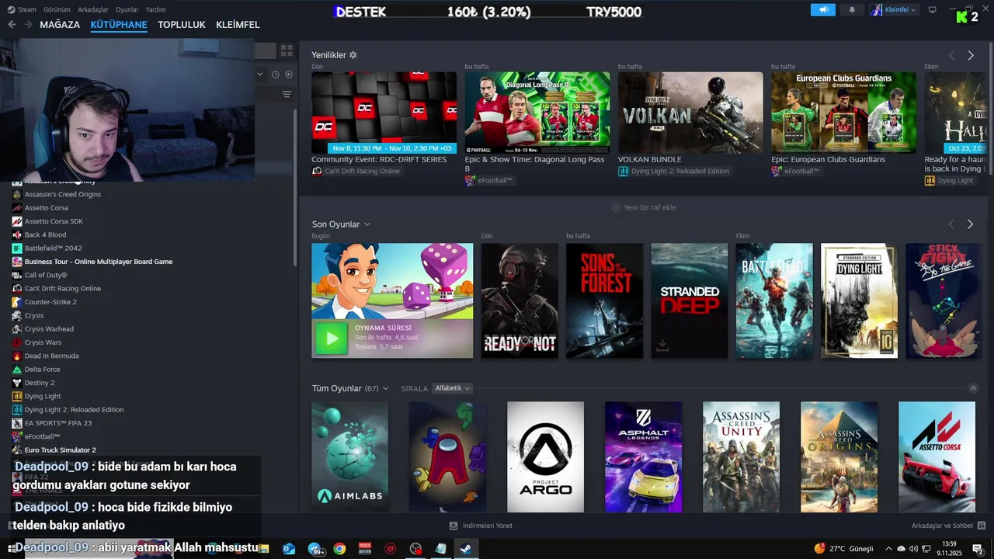Open the RDC-DRIFT SERIES community event
The image size is (994, 559).
click(384, 113)
